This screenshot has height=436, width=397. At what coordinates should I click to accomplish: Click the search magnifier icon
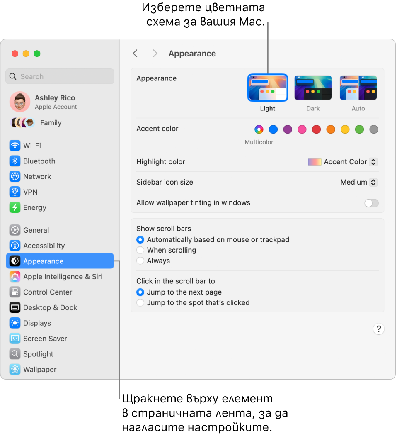click(13, 76)
